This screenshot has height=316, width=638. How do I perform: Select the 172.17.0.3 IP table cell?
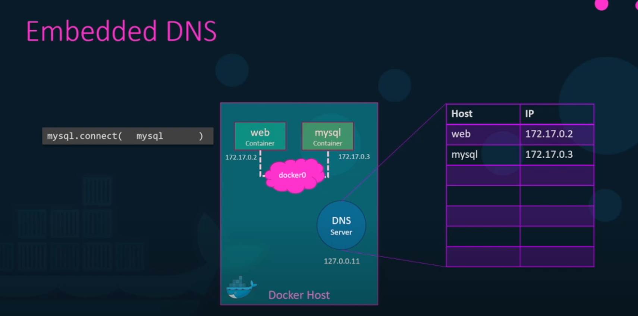pos(557,155)
